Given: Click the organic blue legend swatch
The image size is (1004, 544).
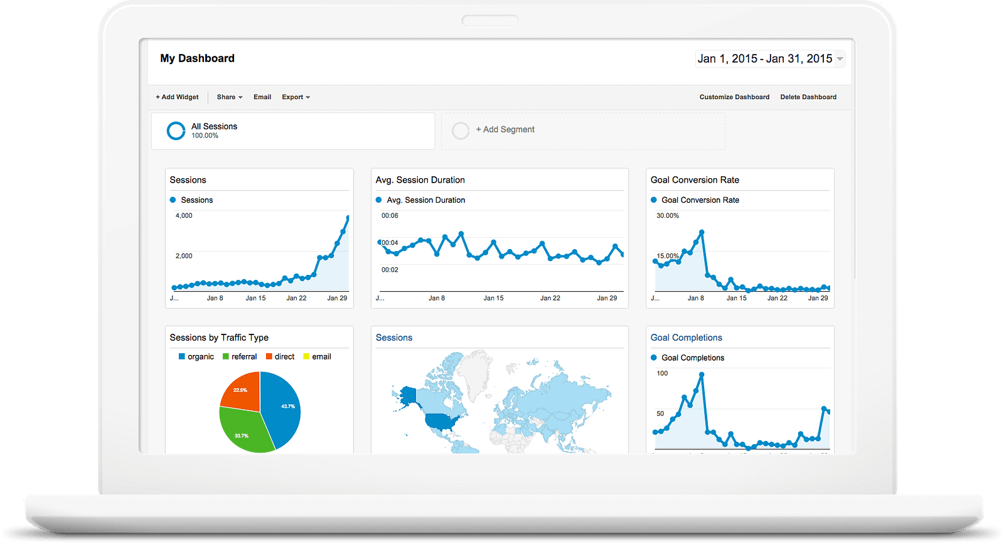Looking at the screenshot, I should click(182, 356).
